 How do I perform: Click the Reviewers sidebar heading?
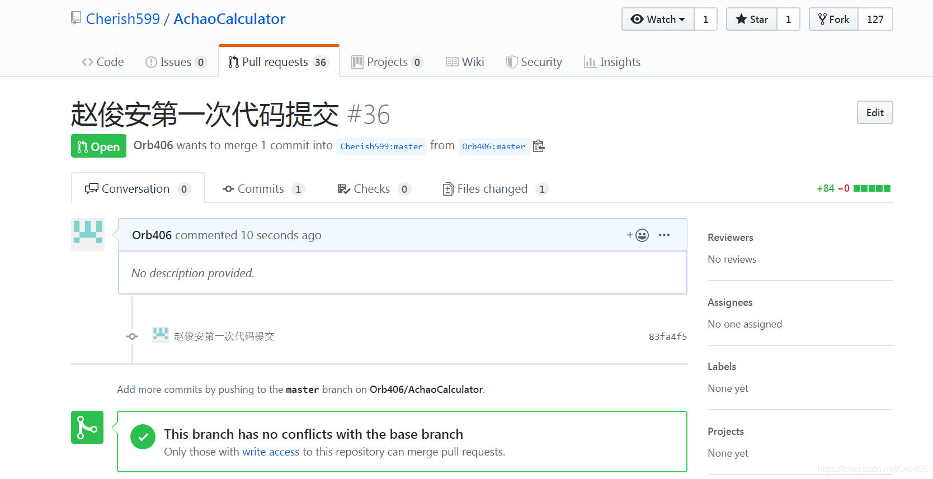(x=731, y=238)
